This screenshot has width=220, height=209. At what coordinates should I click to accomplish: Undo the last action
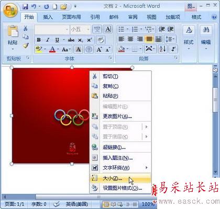coord(34,7)
